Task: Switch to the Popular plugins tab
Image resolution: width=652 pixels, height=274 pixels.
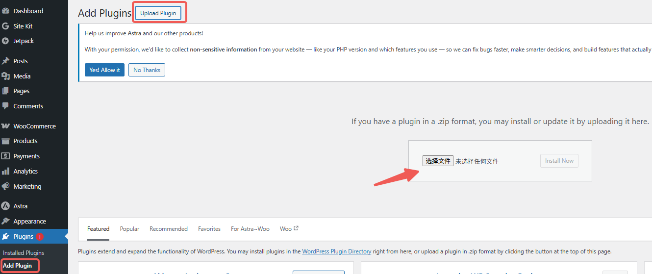Action: click(129, 229)
